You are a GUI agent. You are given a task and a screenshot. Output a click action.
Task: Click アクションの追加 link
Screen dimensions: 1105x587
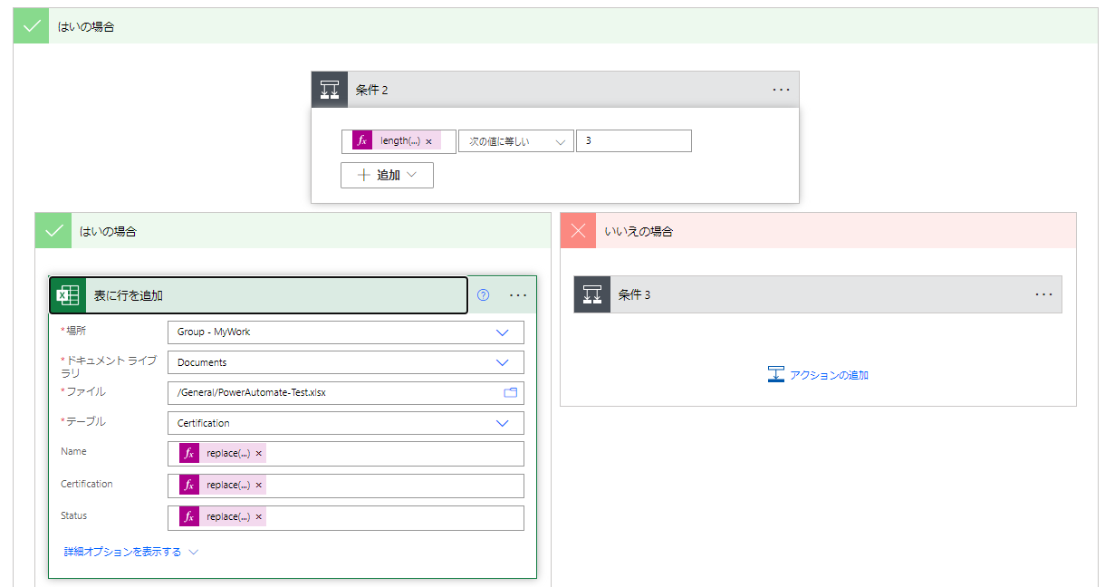click(829, 375)
